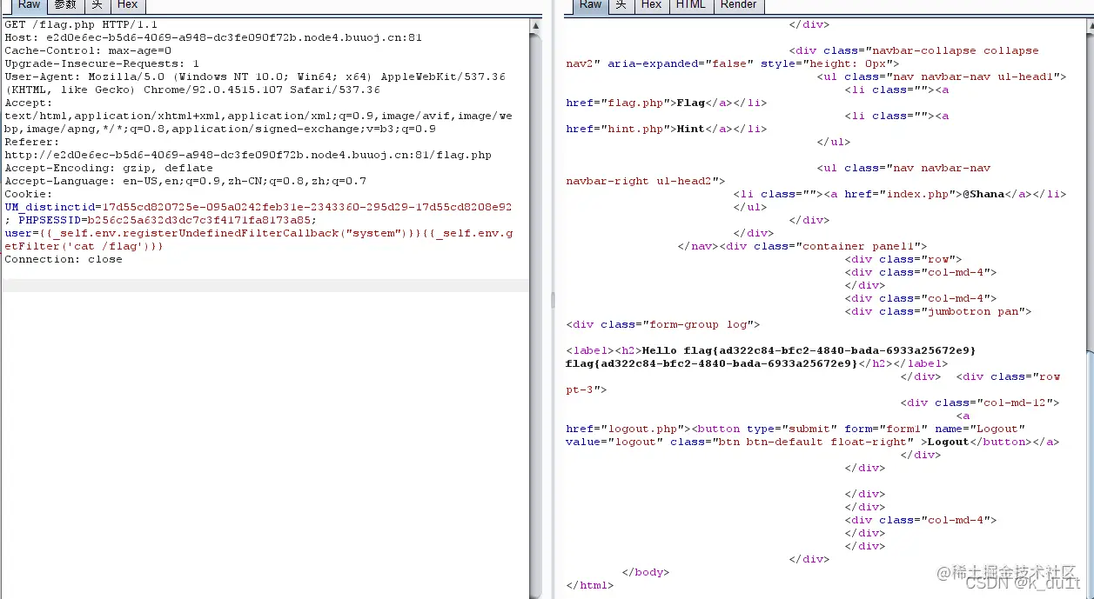
Task: Click the href="logout.php" button line
Action: pyautogui.click(x=795, y=429)
